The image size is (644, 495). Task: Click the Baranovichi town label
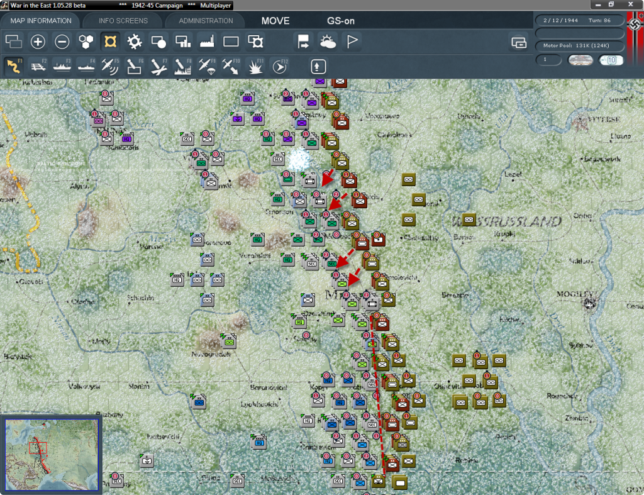pos(269,387)
